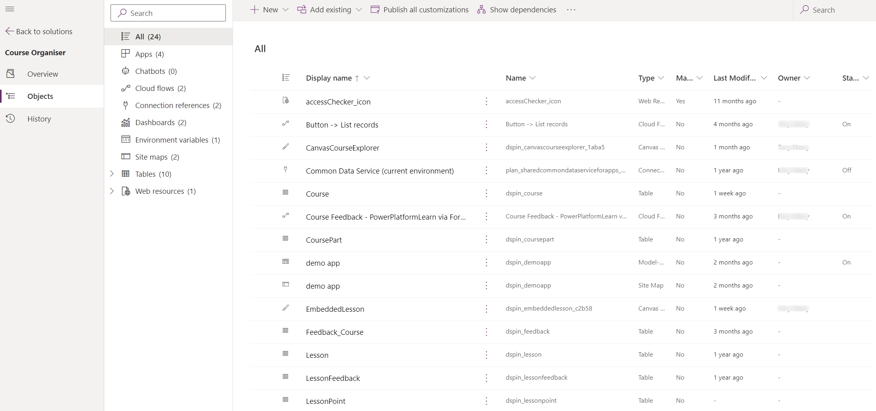Expand the Web resources tree item

(112, 191)
